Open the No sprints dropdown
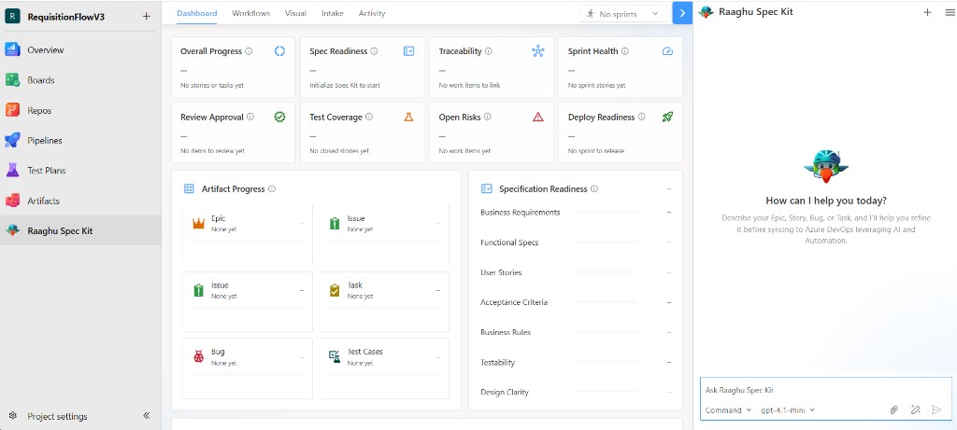Screen dimensions: 957x430 point(623,14)
